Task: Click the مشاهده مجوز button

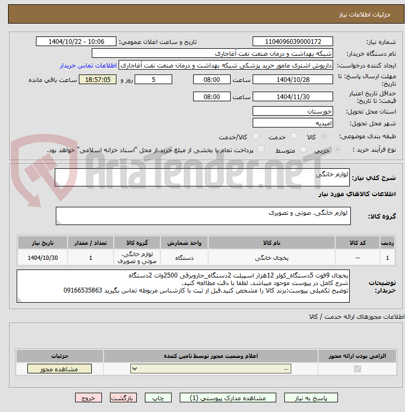Action: pyautogui.click(x=60, y=369)
